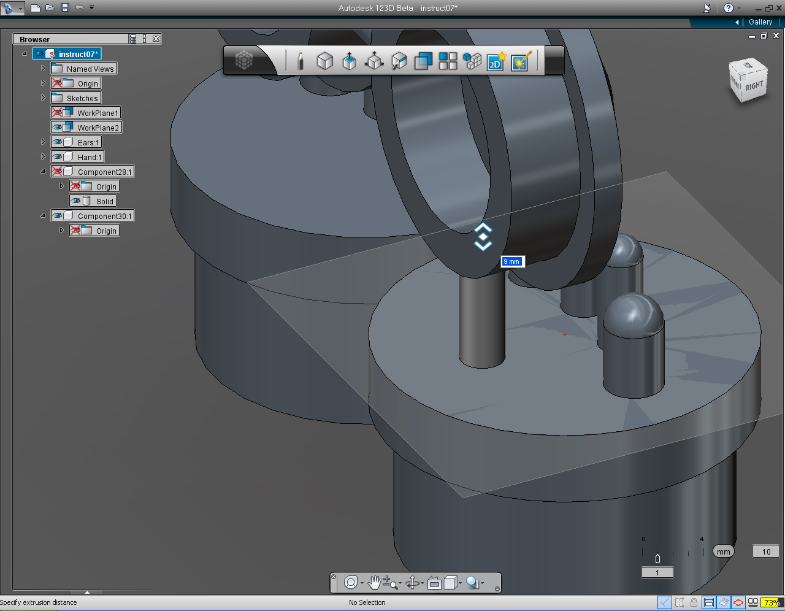Open the view box display tool
Image resolution: width=785 pixels, height=611 pixels.
(x=450, y=582)
